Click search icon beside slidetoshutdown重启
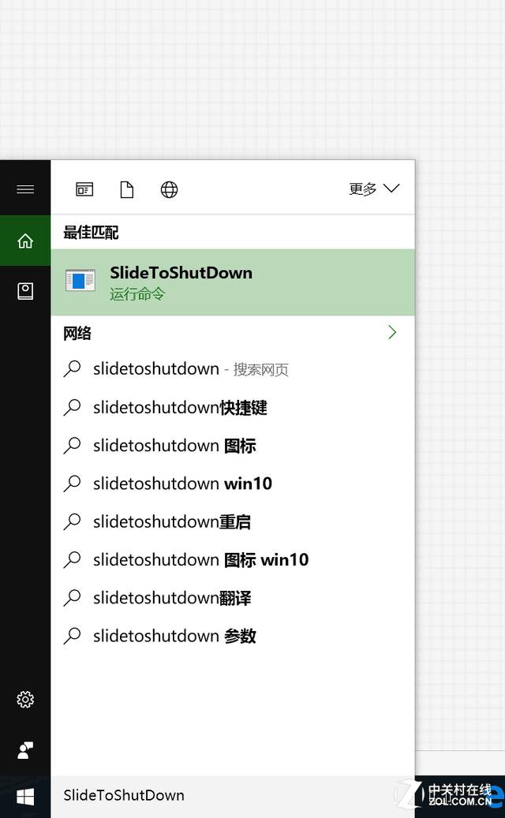This screenshot has height=818, width=505. [72, 521]
